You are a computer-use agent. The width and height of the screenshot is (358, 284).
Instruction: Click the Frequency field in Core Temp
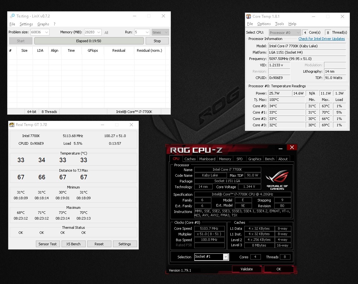coord(307,59)
